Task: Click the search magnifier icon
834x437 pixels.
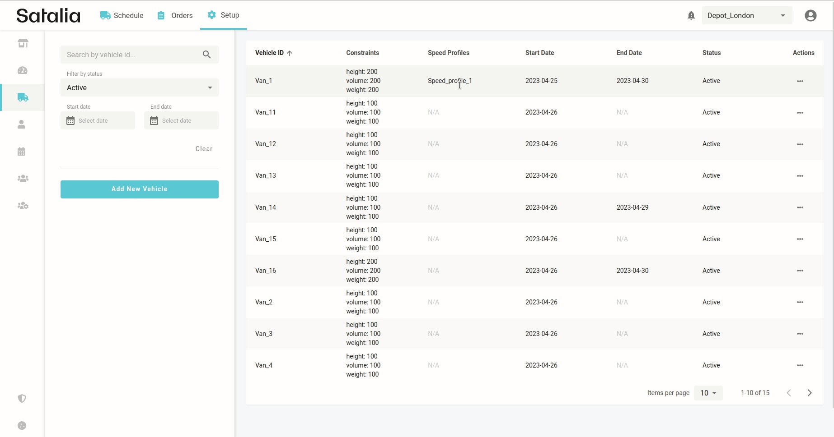Action: pos(206,55)
